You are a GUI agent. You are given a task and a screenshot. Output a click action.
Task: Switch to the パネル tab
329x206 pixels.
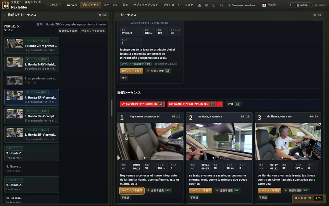coord(54,5)
